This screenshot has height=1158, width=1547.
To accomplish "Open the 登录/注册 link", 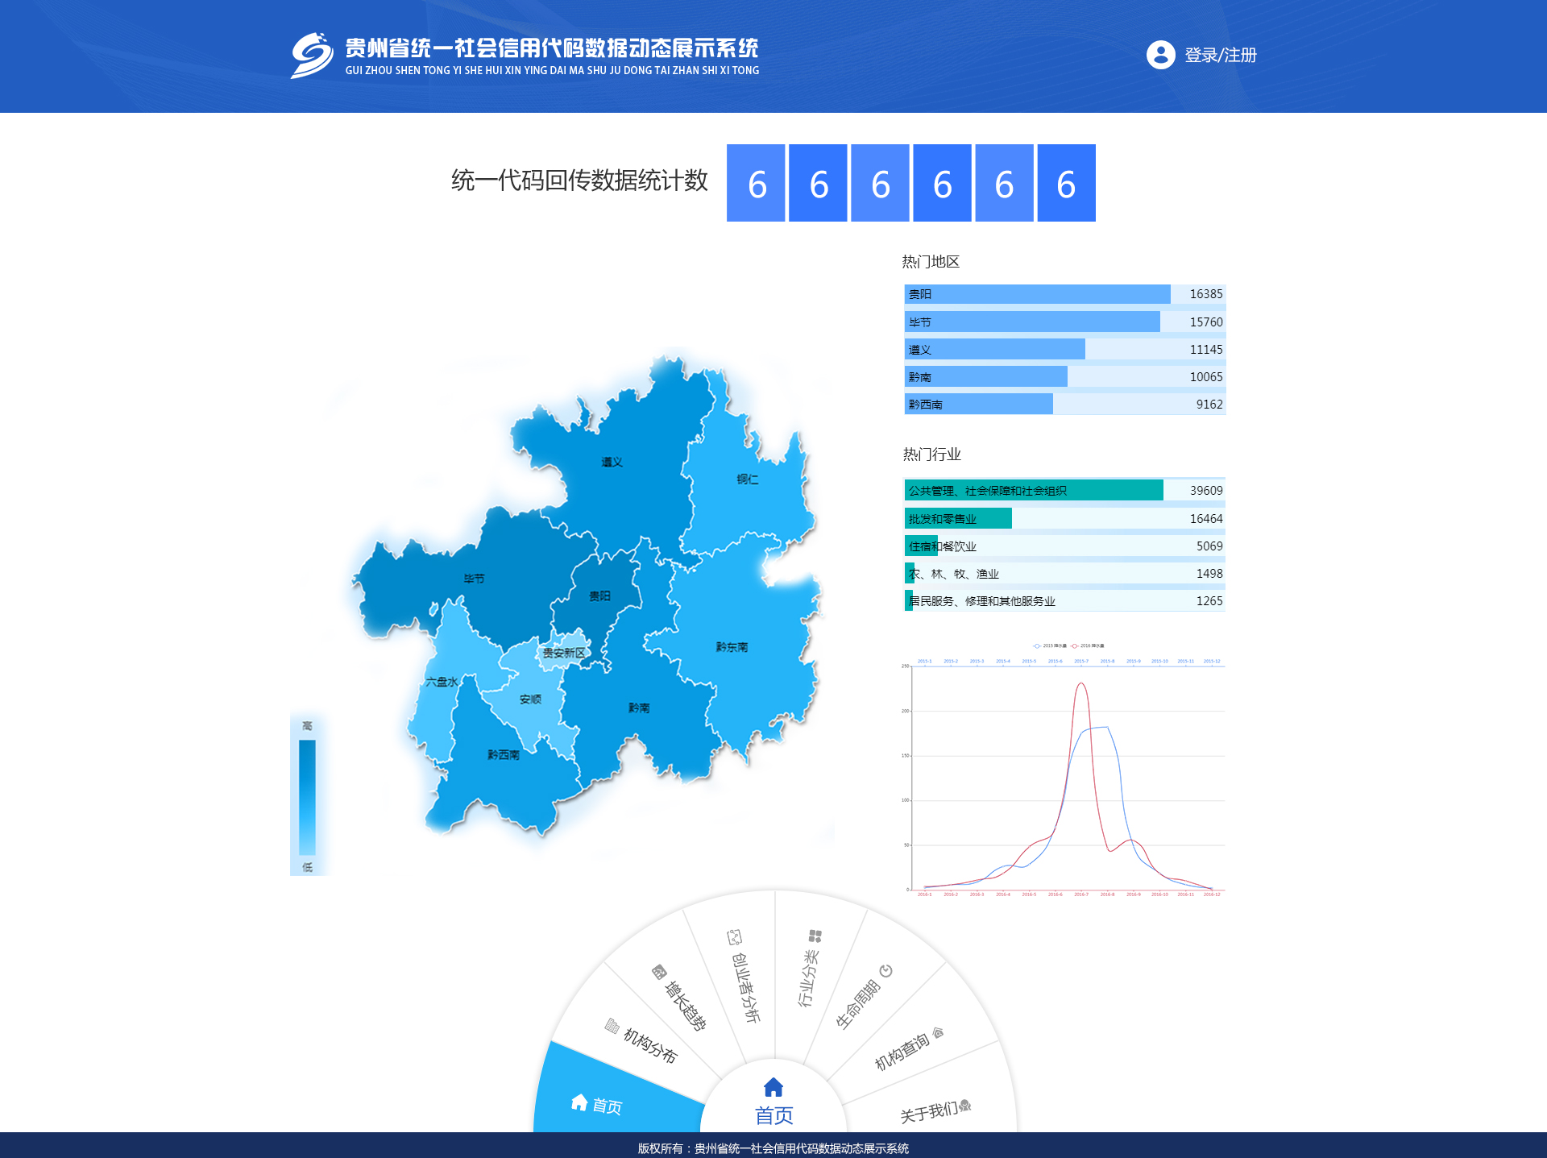I will coord(1220,55).
